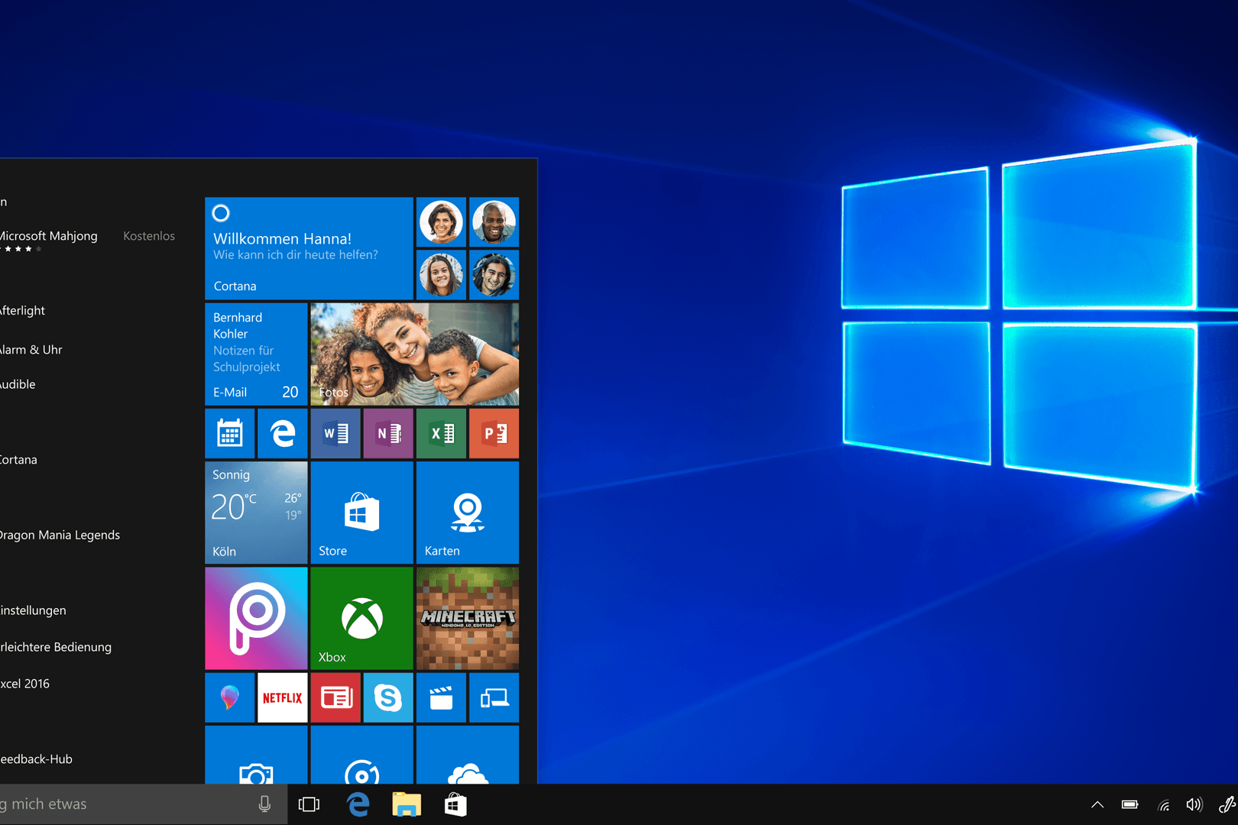Open the Store tile

(x=361, y=513)
